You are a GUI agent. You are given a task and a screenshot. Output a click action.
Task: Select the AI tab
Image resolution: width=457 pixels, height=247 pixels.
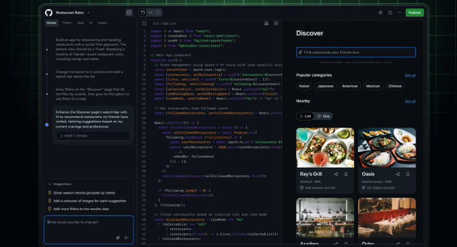(91, 23)
